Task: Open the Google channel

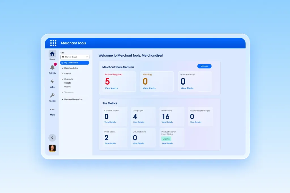Action: click(67, 83)
